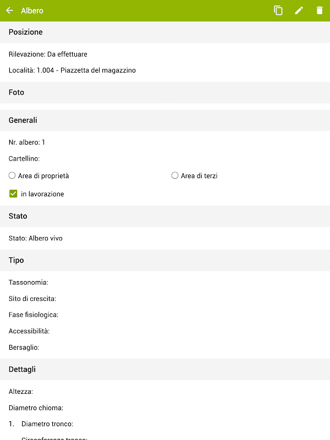The height and width of the screenshot is (440, 330).
Task: Tap the back arrow icon
Action: [9, 10]
